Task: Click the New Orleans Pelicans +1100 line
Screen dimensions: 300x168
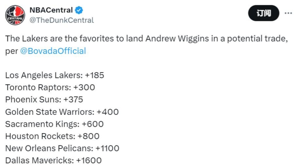Action: point(62,148)
